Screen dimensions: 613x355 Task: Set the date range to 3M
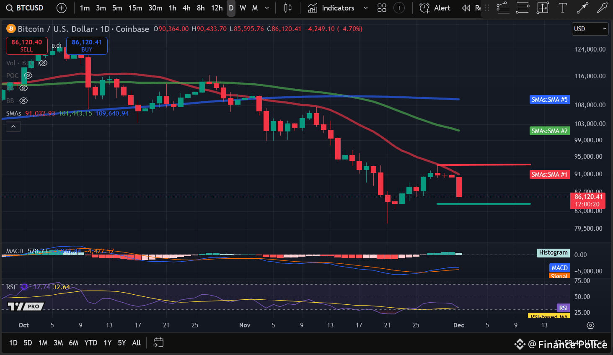(x=58, y=343)
